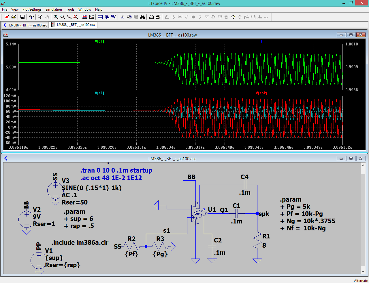Screen dimensions: 369x283
Task: Switch to the LM386_-_BFT_-_as100.raw tab
Action: pyautogui.click(x=73, y=25)
